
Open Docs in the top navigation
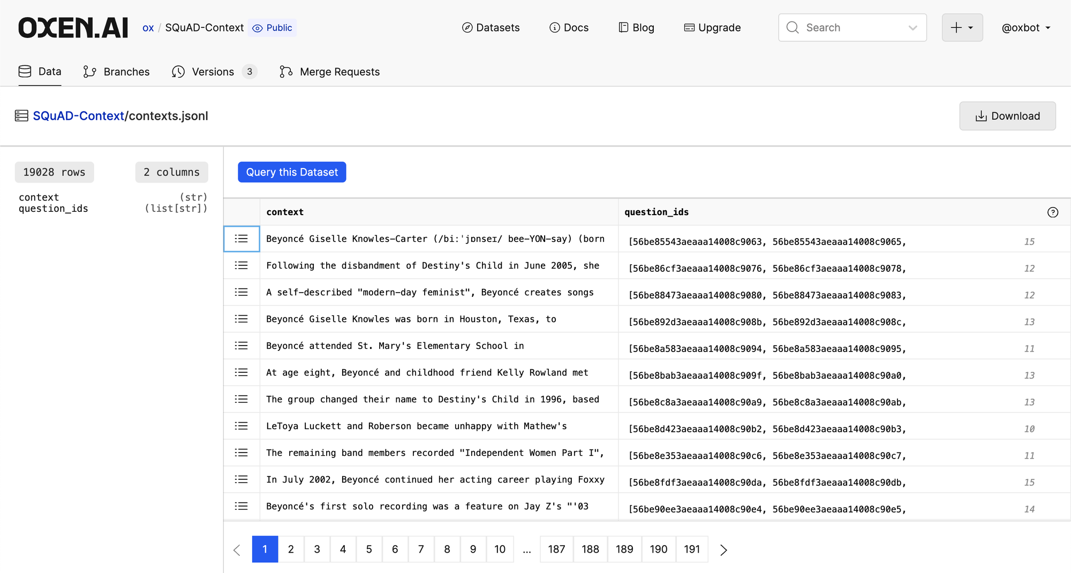[569, 28]
